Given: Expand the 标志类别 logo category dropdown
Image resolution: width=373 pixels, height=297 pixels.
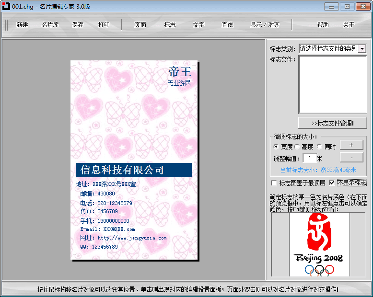Looking at the screenshot, I should click(362, 48).
